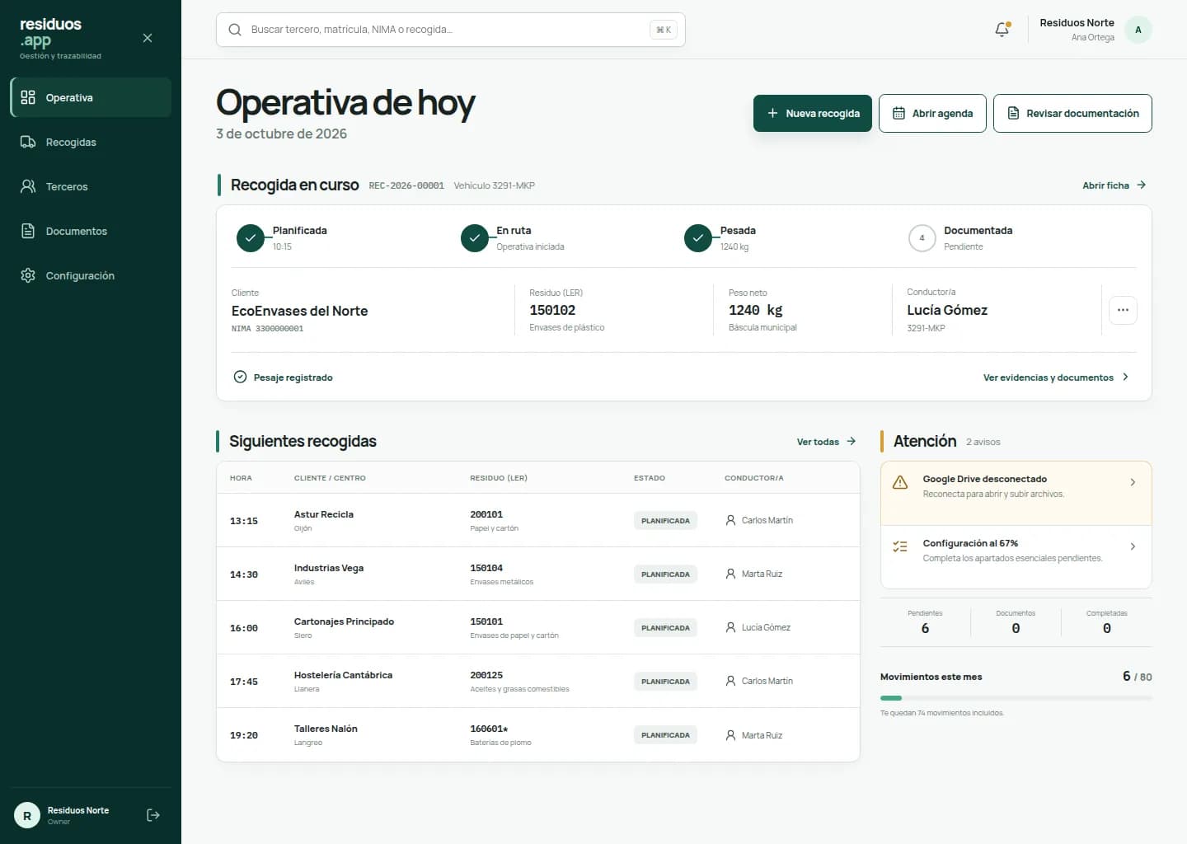Select the Industrias Vega row

538,574
